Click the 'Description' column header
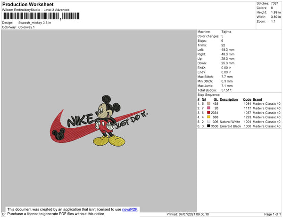Screen dimensions: 283x218 (x=229, y=100)
